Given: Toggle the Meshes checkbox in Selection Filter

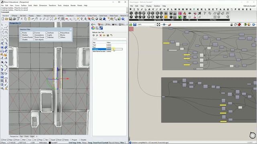Looking at the screenshot, I should (x=21, y=35).
